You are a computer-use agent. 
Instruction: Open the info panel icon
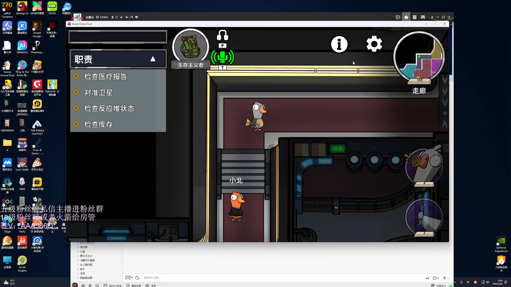point(339,44)
